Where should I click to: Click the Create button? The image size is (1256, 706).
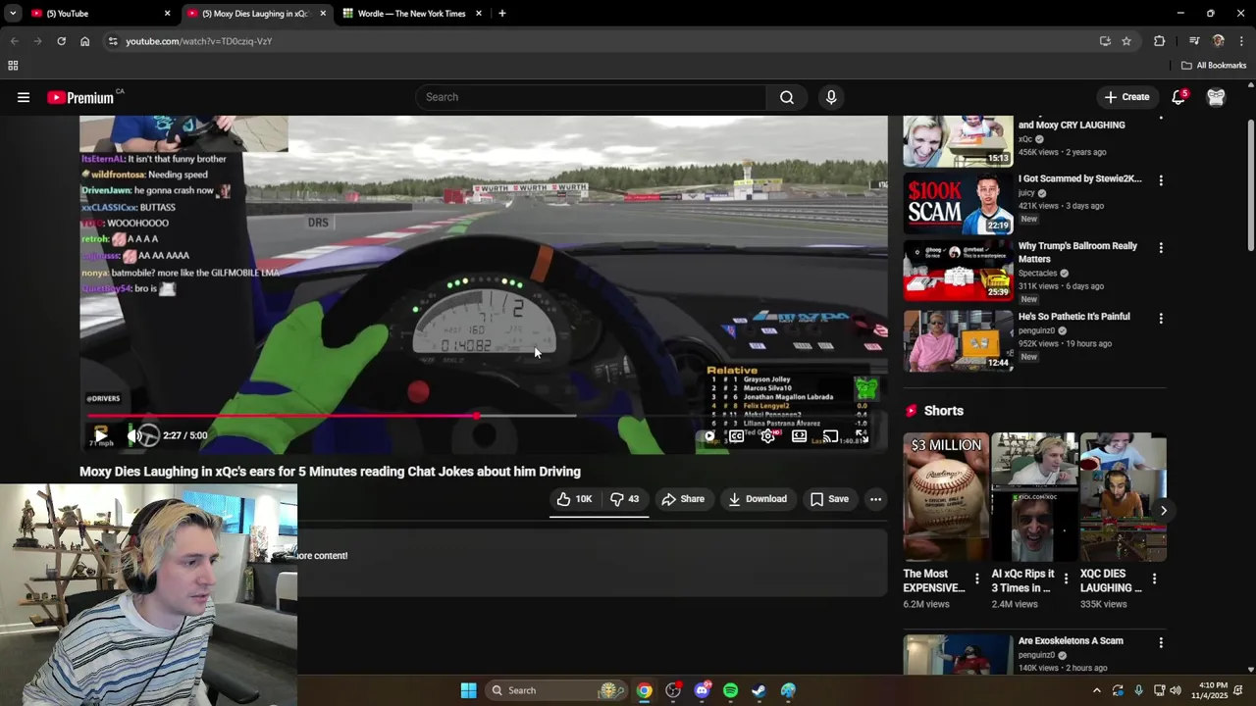tap(1125, 97)
